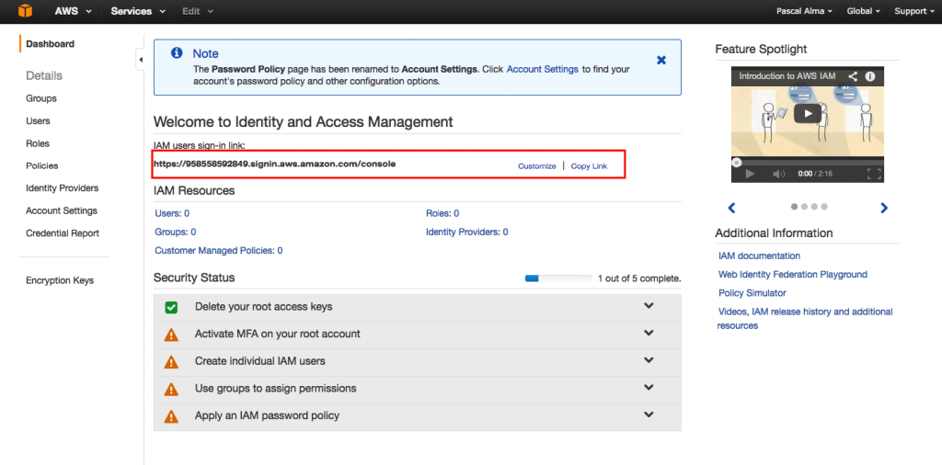Open the Policy Simulator link
This screenshot has width=942, height=465.
pos(752,293)
